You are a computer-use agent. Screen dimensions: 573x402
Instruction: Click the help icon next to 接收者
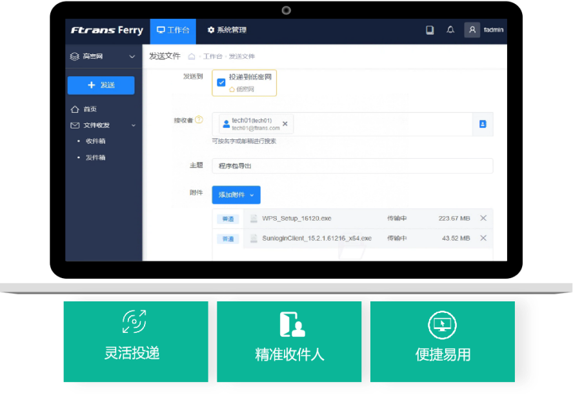click(x=199, y=120)
